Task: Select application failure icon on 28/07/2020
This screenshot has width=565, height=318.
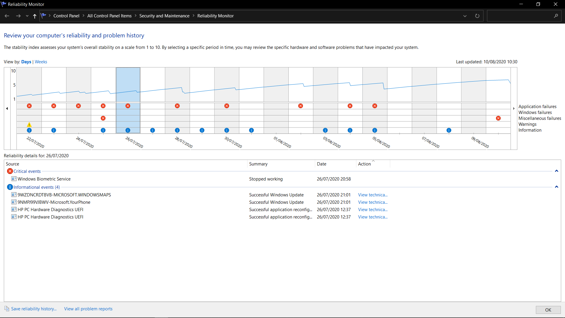Action: (x=177, y=106)
